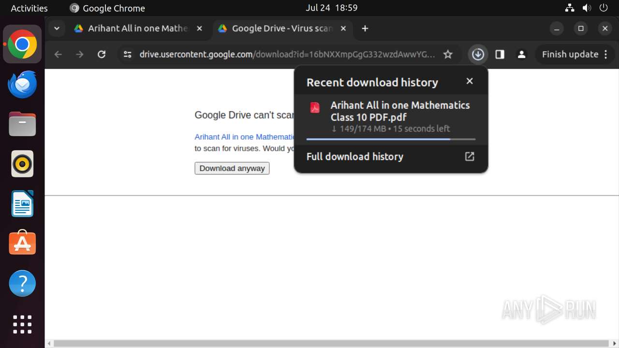Open Ubuntu Software store in the dock

[22, 243]
